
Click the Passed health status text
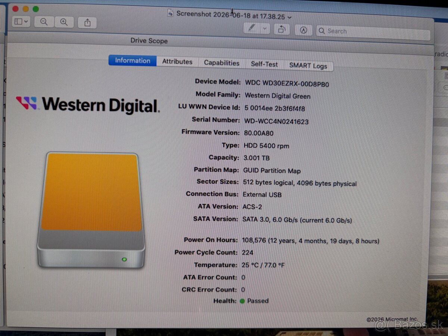click(258, 301)
